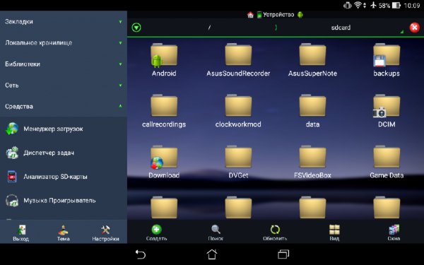
Task: Open the clockworkmod folder
Action: click(238, 111)
